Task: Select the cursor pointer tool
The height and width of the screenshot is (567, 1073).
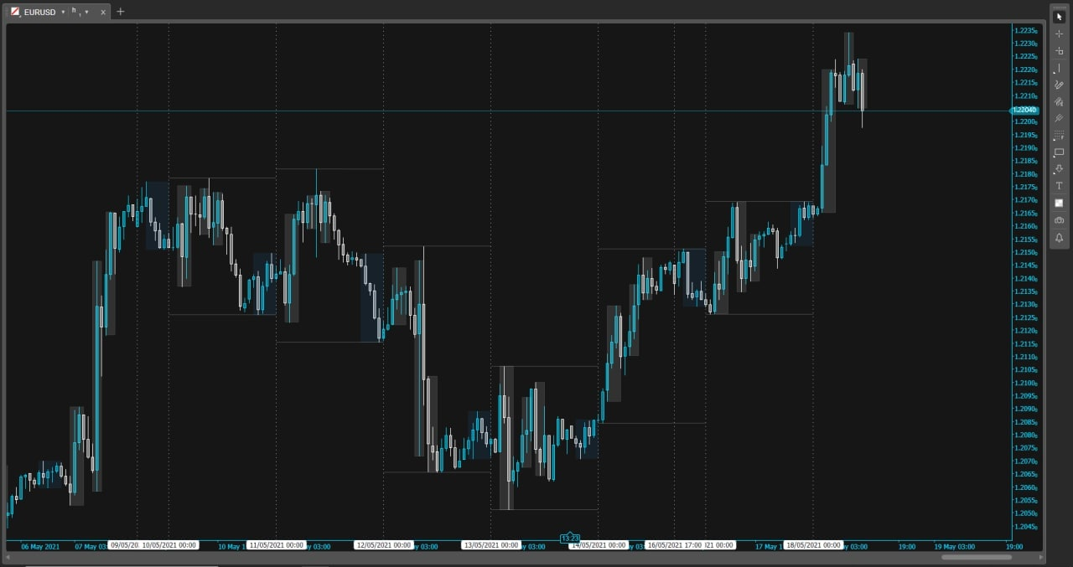Action: 1059,17
